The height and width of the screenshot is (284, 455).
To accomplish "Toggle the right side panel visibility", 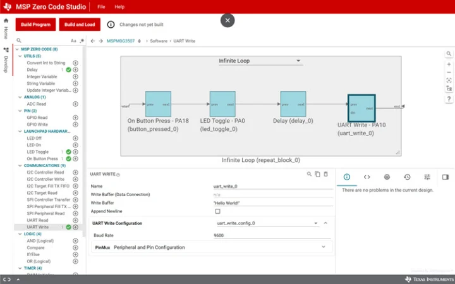I will pos(446,177).
